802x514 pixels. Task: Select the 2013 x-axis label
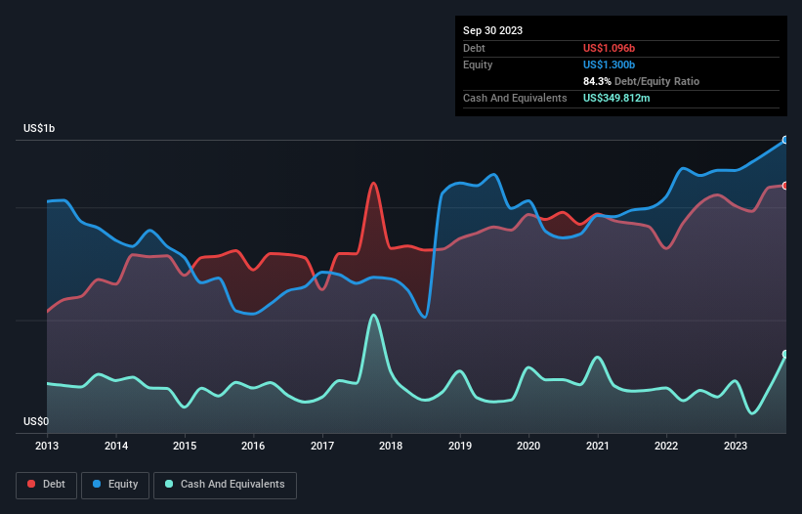[47, 446]
